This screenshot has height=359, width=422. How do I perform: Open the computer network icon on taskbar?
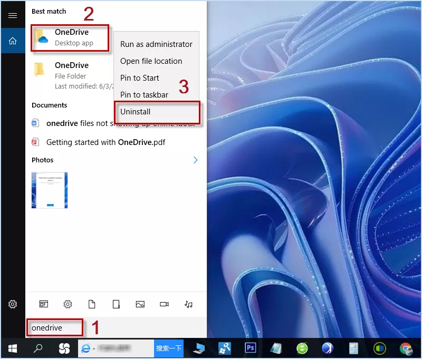pos(199,348)
